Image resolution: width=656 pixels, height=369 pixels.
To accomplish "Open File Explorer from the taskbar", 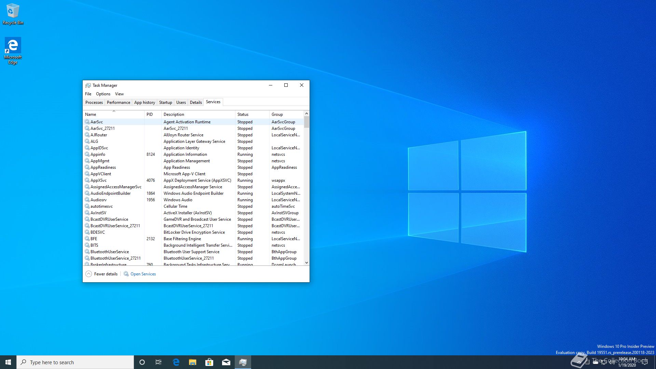I will click(193, 362).
